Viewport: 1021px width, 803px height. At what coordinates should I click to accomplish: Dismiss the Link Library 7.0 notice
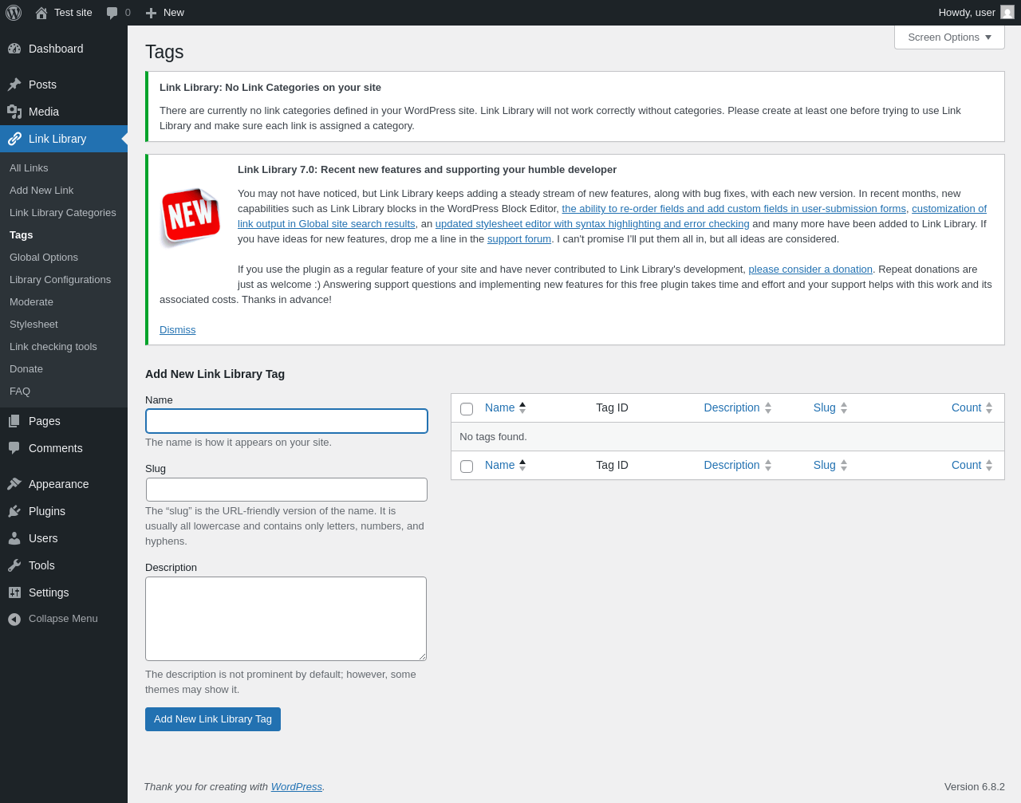(x=177, y=330)
